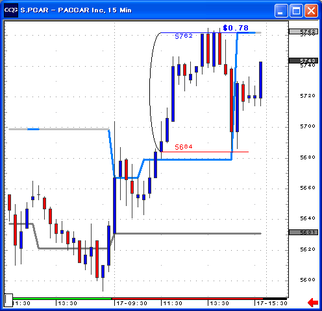This screenshot has height=311, width=322.
Task: Minimize the PACCAR chart window
Action: (x=281, y=10)
